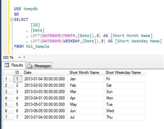Select the Results tab

pyautogui.click(x=14, y=65)
